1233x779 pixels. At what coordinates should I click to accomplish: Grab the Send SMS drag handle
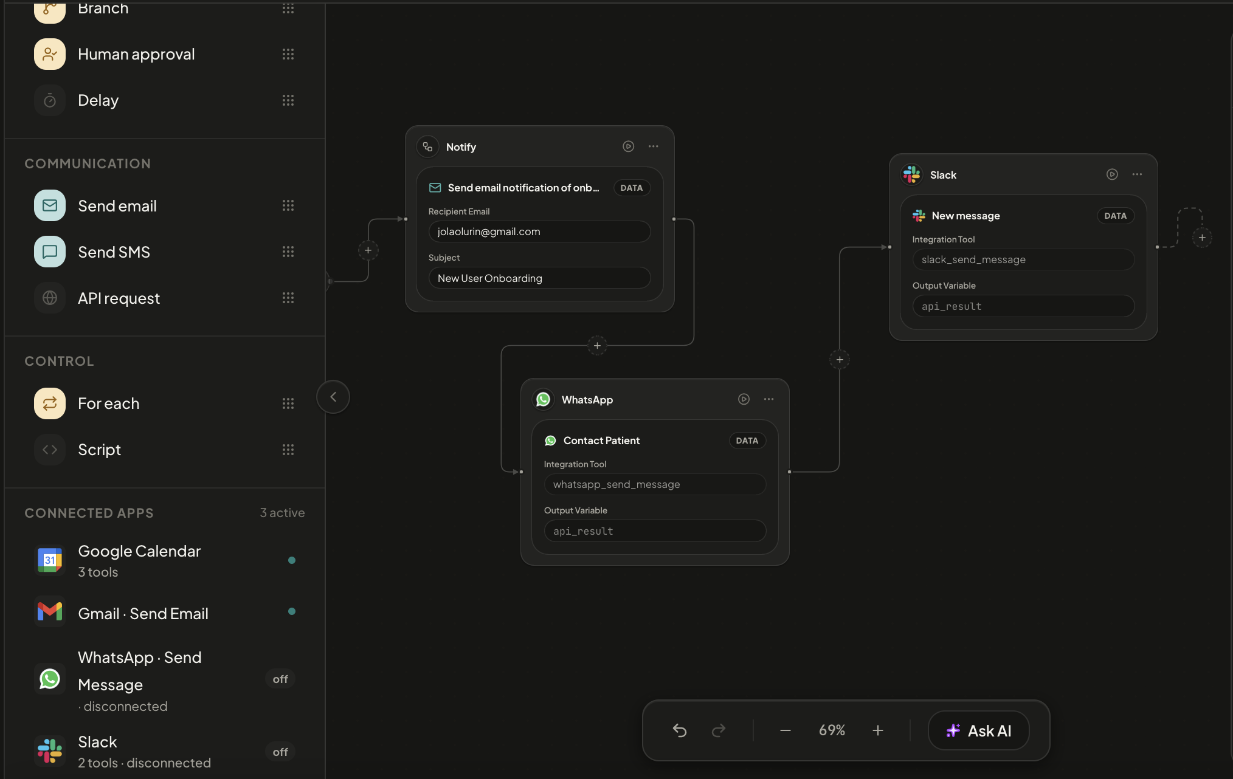pos(288,252)
